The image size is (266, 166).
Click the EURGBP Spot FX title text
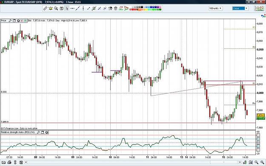(x=23, y=2)
